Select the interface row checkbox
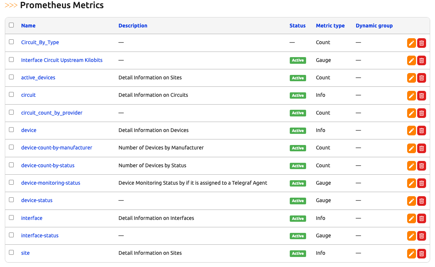The width and height of the screenshot is (435, 267). 12,218
